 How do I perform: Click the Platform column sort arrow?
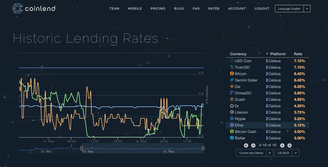point(267,54)
